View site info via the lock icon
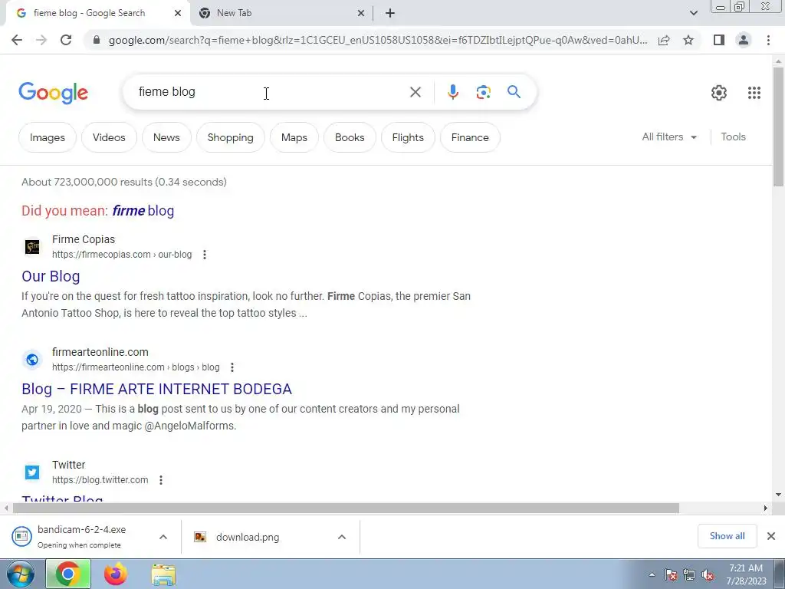The height and width of the screenshot is (589, 785). pyautogui.click(x=96, y=40)
